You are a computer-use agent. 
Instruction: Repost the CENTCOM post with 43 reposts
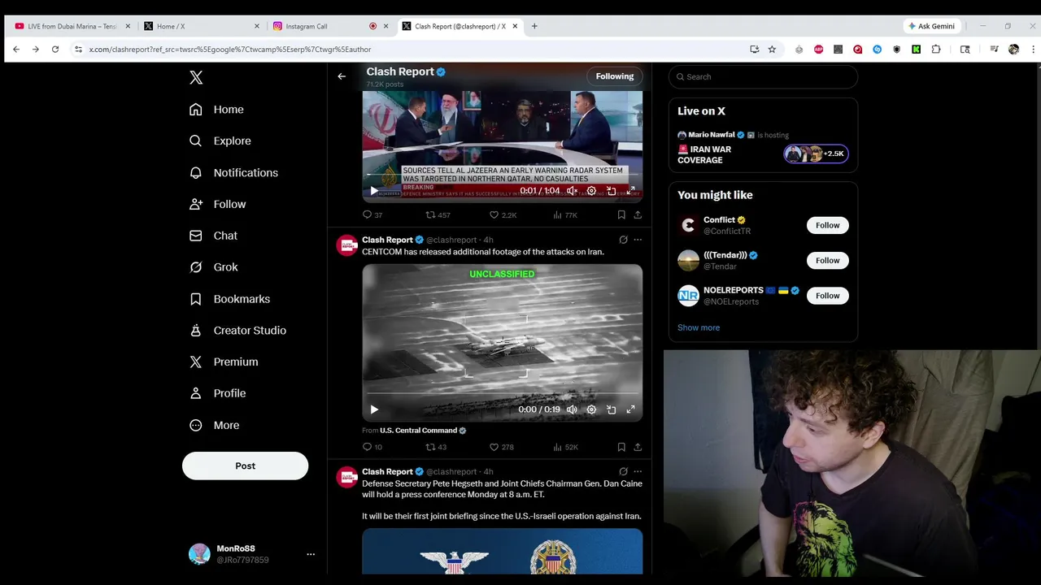[x=437, y=447]
